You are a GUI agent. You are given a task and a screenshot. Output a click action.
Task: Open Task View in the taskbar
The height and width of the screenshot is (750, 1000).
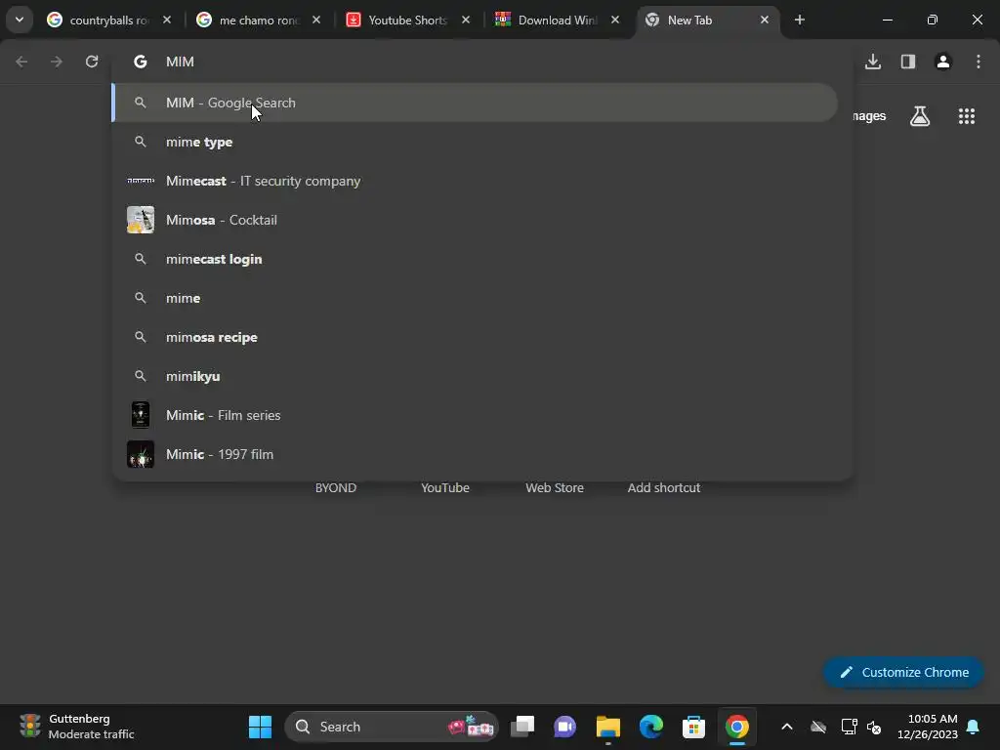[x=522, y=727]
